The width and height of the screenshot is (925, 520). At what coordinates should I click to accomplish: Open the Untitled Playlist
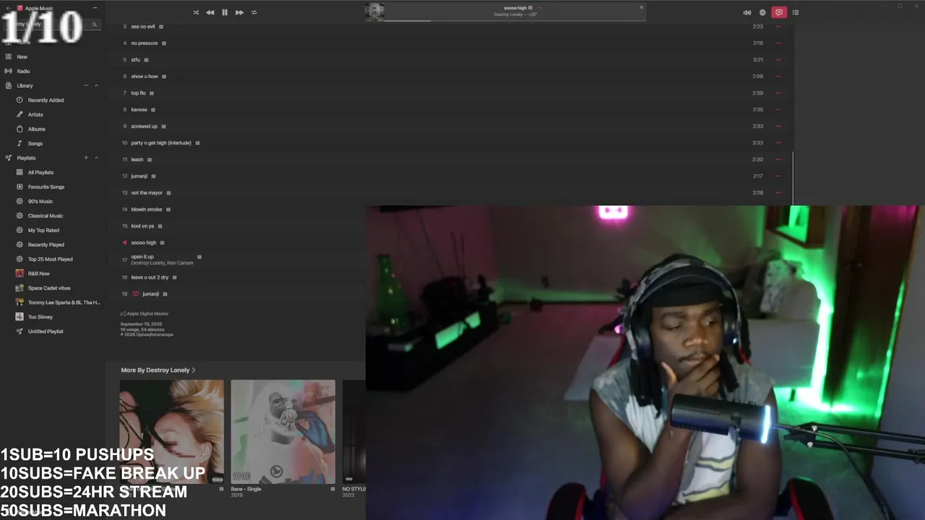46,331
